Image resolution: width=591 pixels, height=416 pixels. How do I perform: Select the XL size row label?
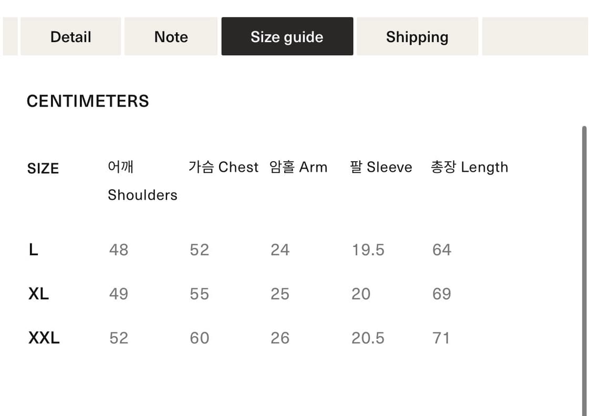pos(38,294)
